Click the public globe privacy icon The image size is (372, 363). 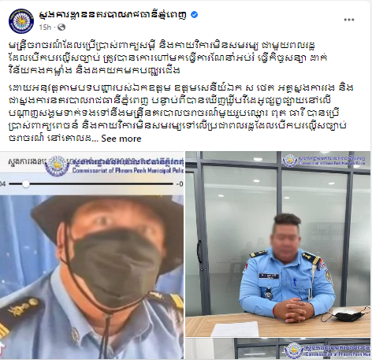61,27
